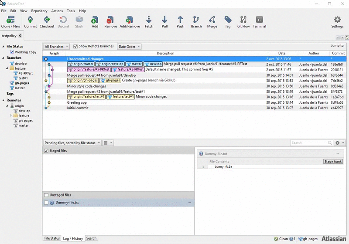
Task: Click the Stage hunk button
Action: click(x=333, y=162)
